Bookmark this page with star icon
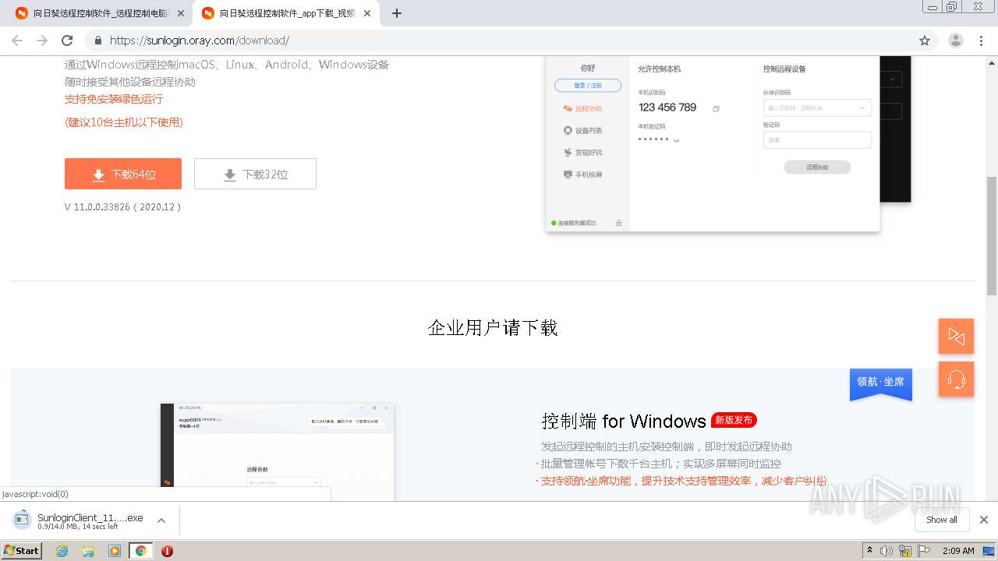The width and height of the screenshot is (998, 561). [925, 41]
